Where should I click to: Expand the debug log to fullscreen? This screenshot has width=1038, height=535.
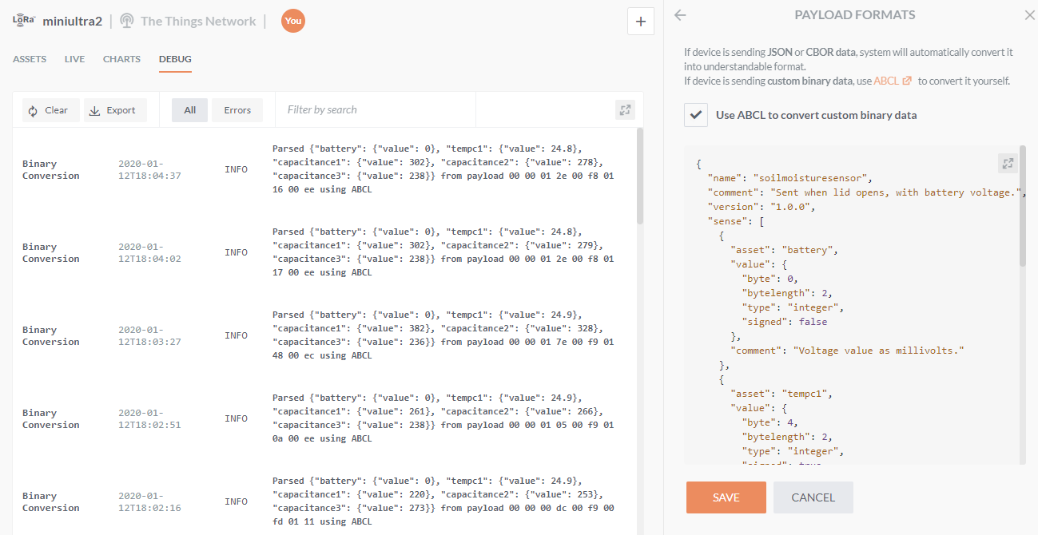[x=625, y=110]
